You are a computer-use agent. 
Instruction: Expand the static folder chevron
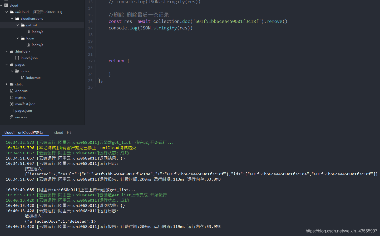coord(7,84)
